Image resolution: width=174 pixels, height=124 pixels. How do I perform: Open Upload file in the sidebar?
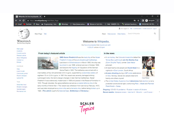click(20, 78)
